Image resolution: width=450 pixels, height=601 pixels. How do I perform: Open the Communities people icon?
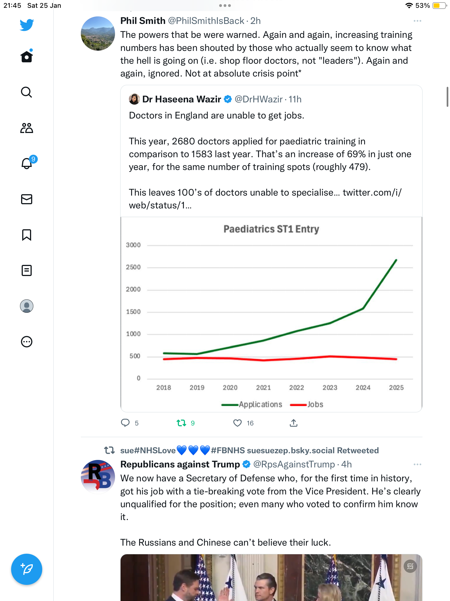pos(27,128)
